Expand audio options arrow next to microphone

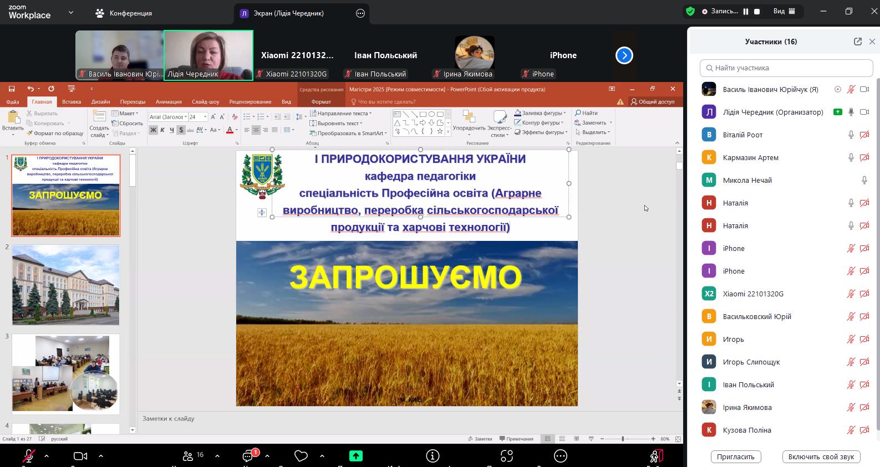(47, 456)
